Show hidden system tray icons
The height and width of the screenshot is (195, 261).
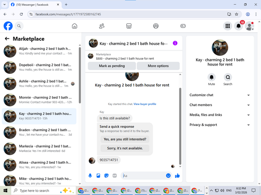211,190
